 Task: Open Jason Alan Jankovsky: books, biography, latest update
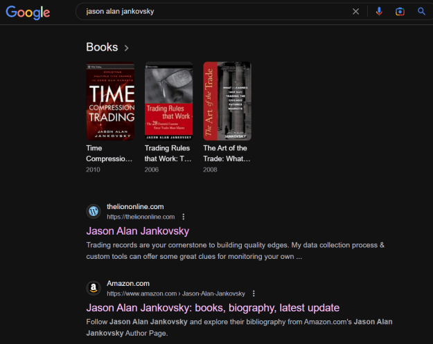[213, 307]
